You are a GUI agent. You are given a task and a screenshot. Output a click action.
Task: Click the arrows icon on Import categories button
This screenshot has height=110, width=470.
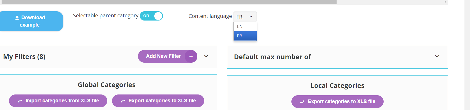(20, 101)
